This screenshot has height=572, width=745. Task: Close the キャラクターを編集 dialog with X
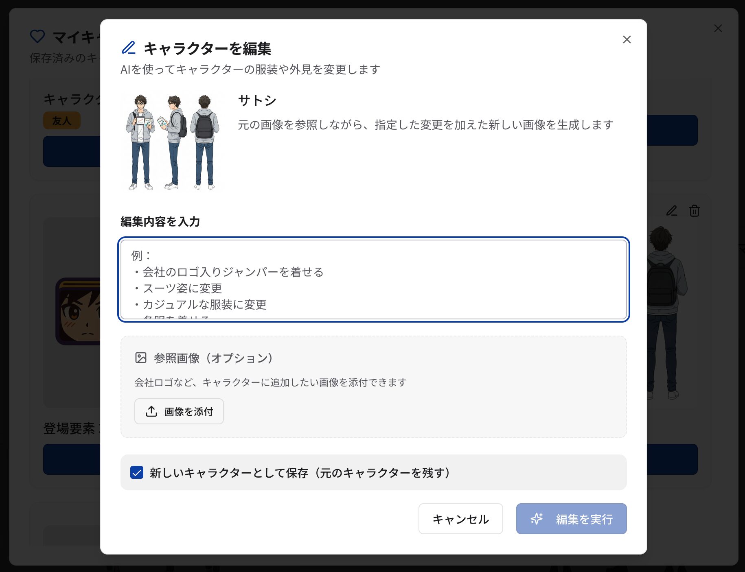(627, 39)
